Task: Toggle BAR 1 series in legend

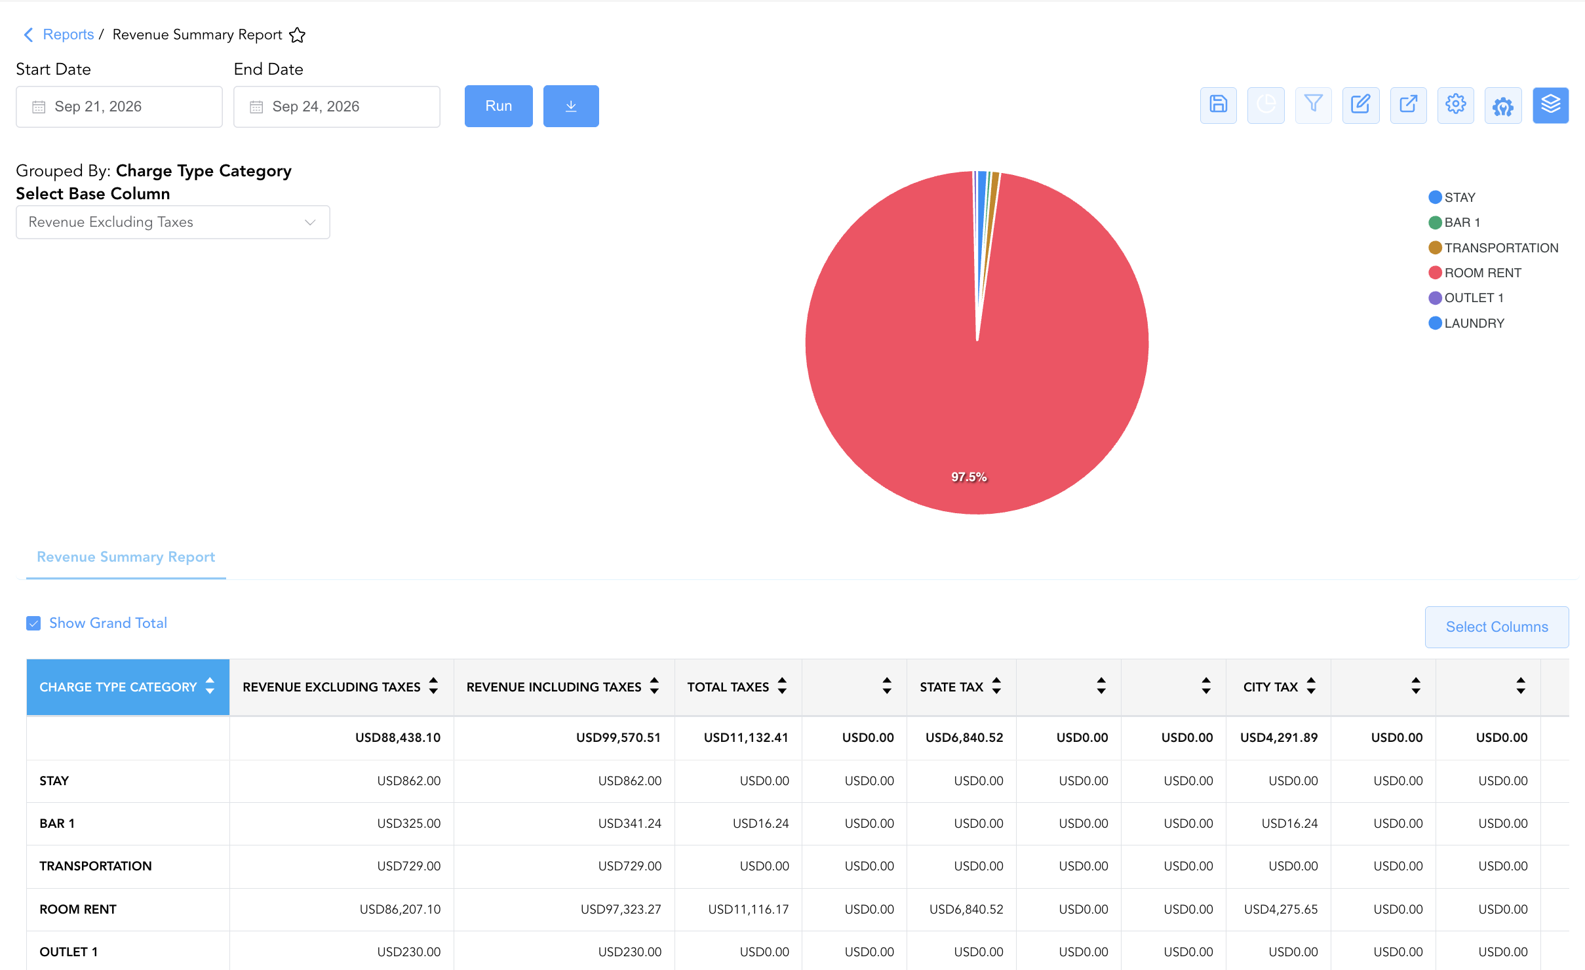Action: [x=1453, y=222]
